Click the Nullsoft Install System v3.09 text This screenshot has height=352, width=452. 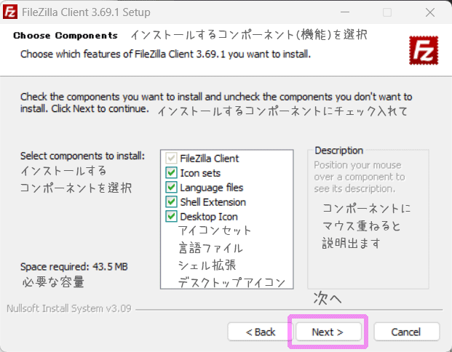coord(69,308)
